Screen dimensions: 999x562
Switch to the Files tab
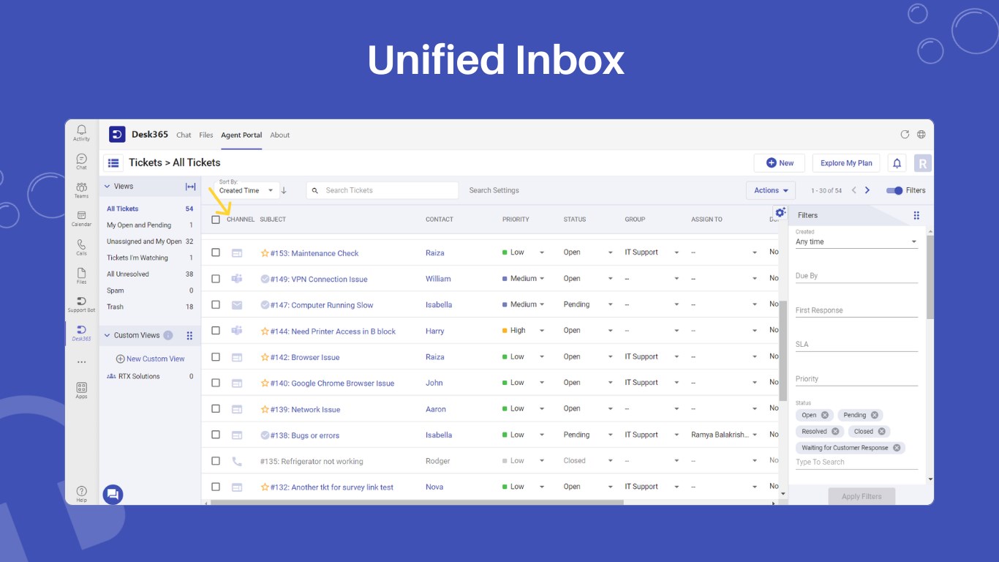tap(206, 135)
